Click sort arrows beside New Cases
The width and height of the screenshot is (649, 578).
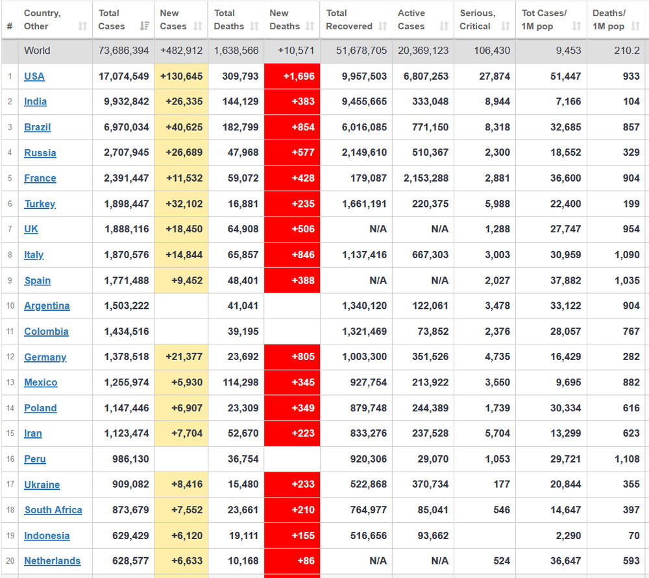(x=198, y=27)
